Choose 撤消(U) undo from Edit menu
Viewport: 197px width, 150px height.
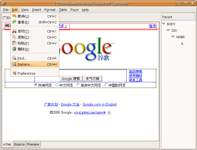pyautogui.click(x=35, y=16)
